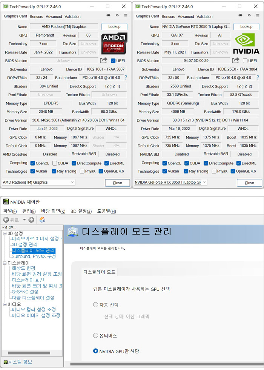Screen dimensions: 264x370
Task: Click Lookup button in NVIDIA GPU-Z window
Action: 246,27
